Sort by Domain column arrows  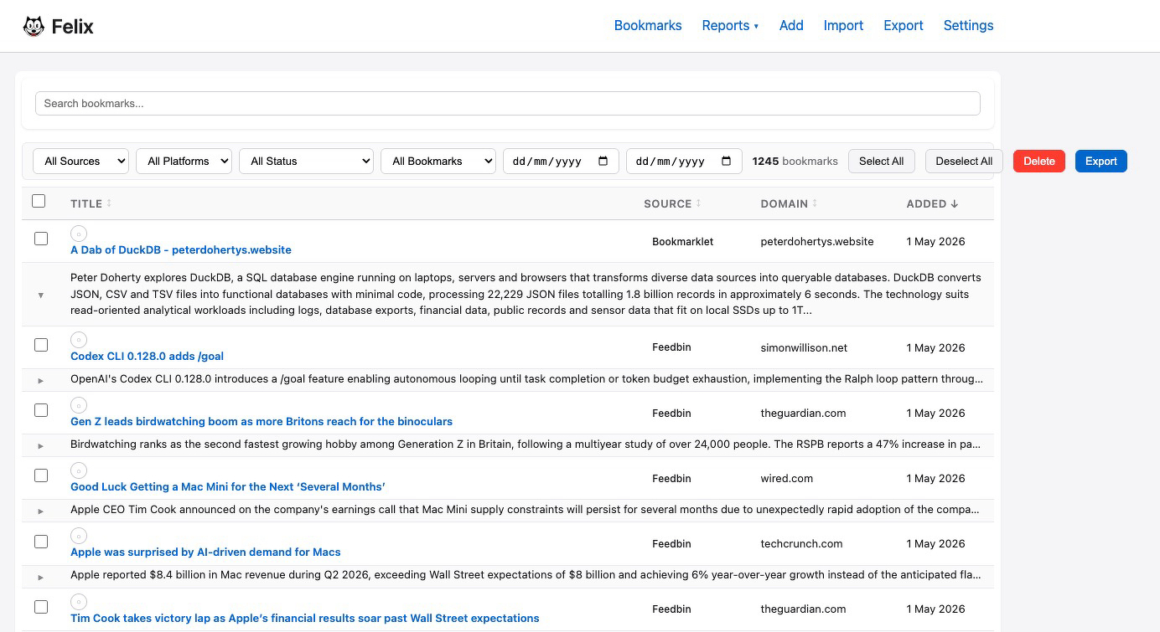point(815,203)
